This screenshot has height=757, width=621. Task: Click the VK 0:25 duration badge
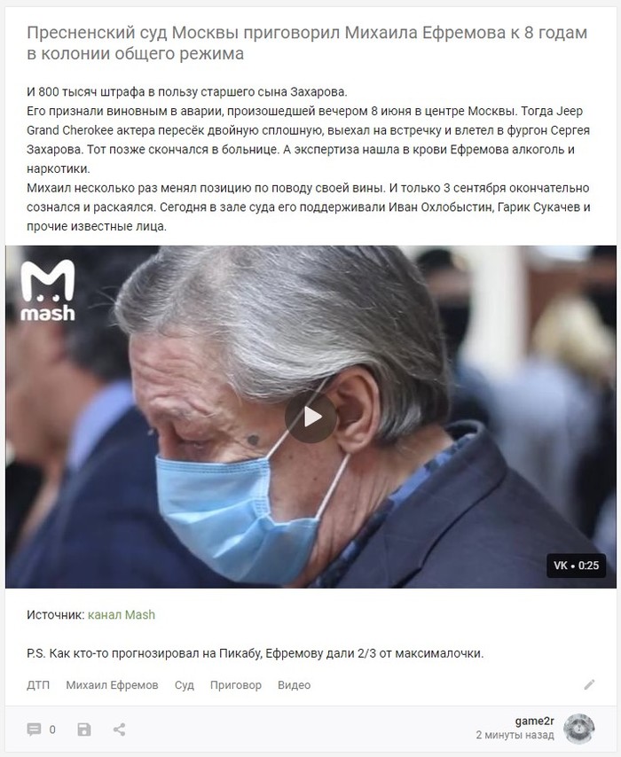click(576, 566)
